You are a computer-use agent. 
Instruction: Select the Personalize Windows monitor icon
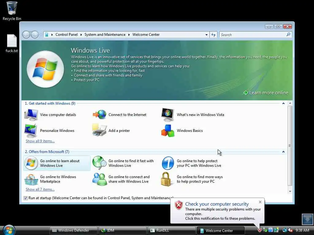[31, 130]
